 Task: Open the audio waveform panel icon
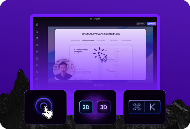pos(37,52)
